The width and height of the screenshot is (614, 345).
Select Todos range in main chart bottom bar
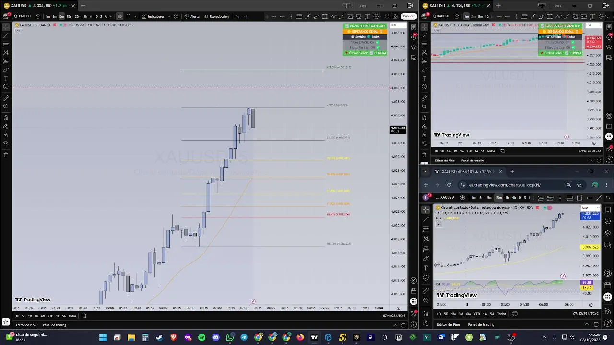pyautogui.click(x=72, y=316)
